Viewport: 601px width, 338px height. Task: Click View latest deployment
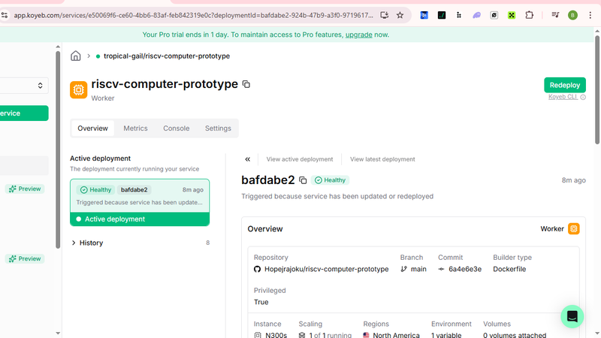coord(382,159)
